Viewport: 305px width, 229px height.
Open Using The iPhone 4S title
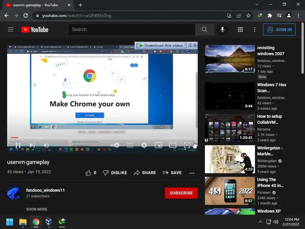[270, 182]
